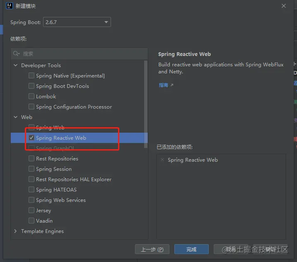Select Rest Repositories HAL Explorer item
297x262 pixels.
(73, 179)
